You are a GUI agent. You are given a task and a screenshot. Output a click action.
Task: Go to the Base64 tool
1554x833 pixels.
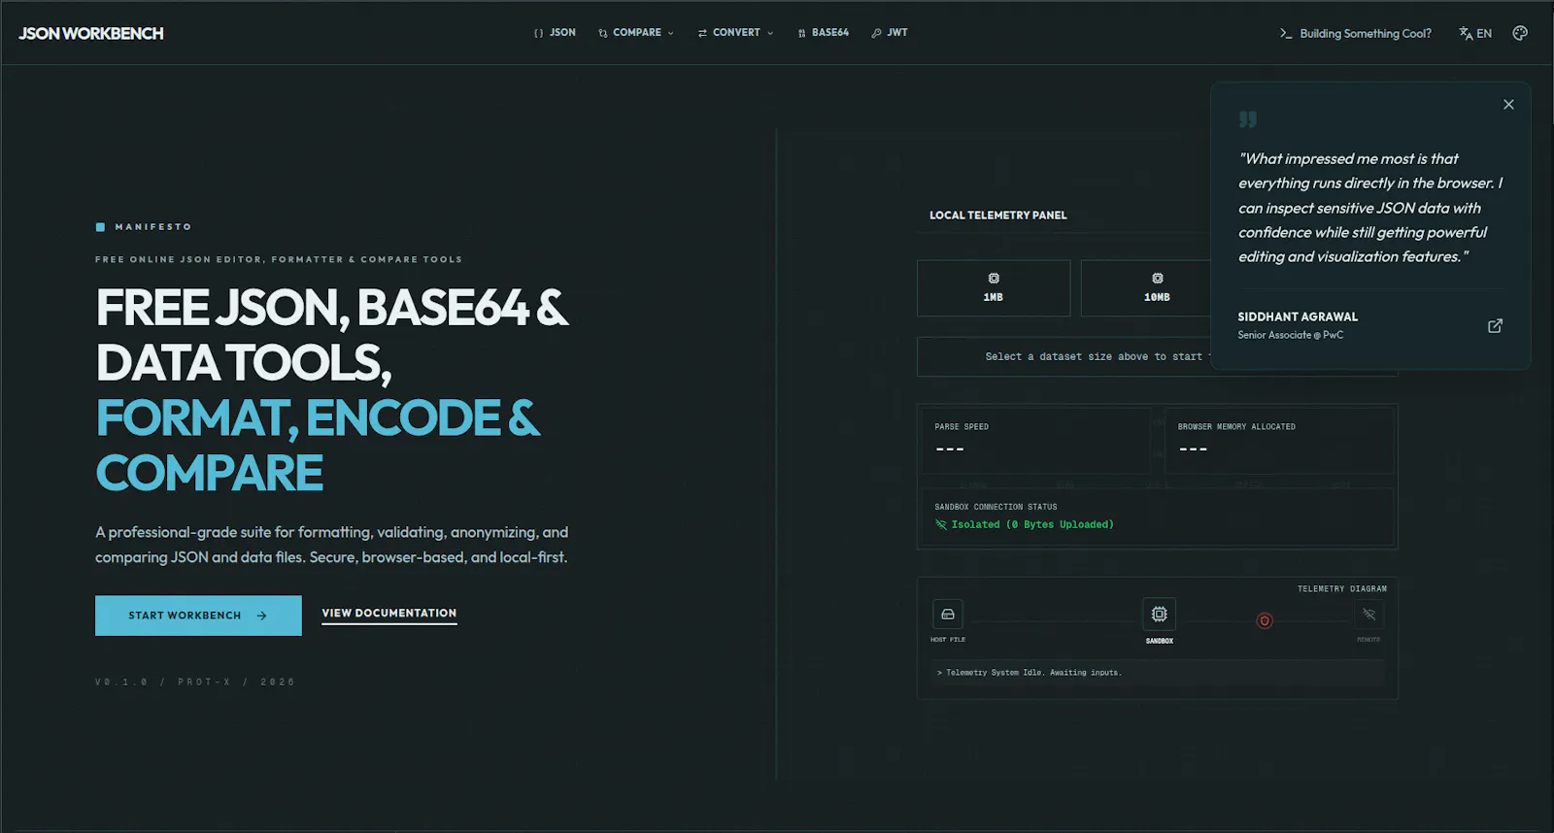823,33
